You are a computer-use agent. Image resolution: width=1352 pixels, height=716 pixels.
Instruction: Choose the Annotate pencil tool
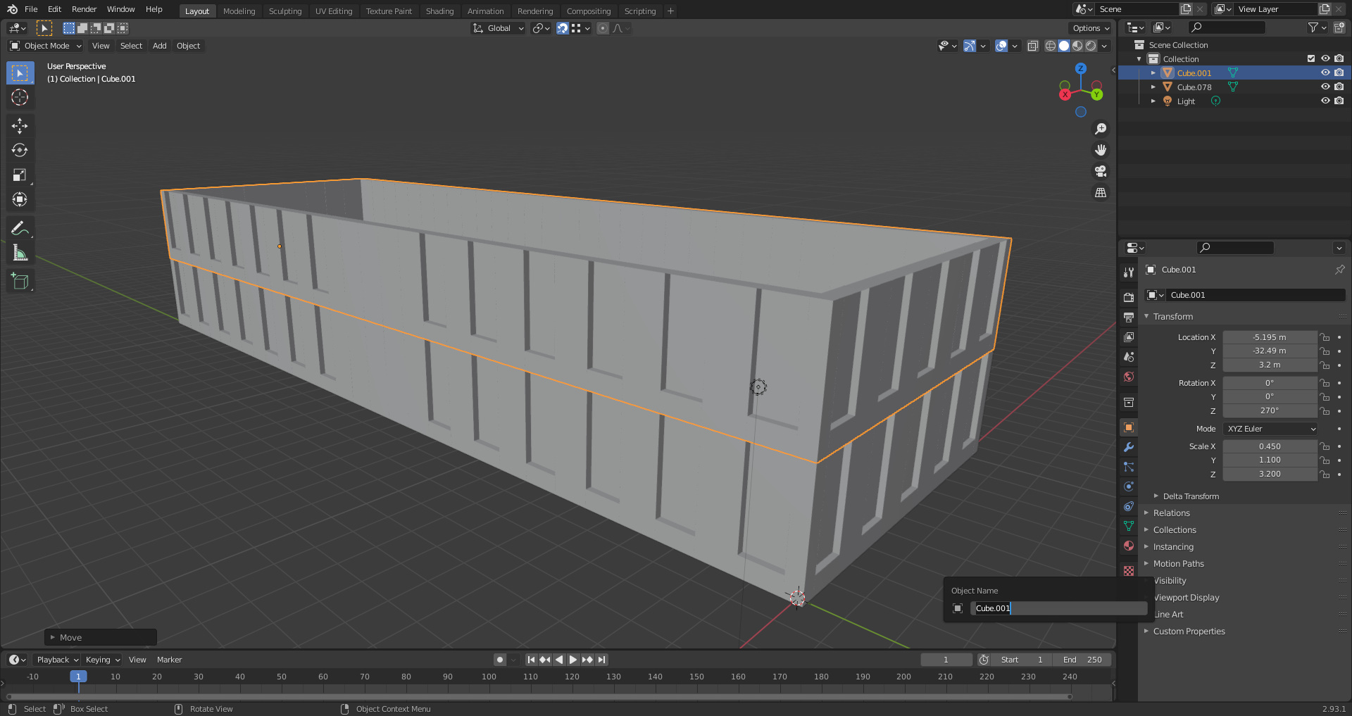(x=20, y=228)
